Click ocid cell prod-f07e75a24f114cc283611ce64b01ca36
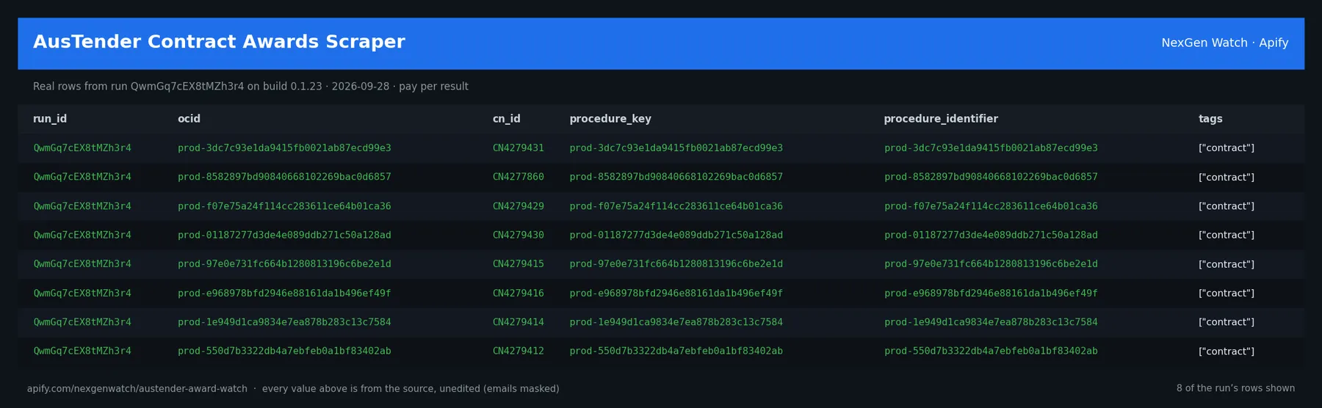 point(284,206)
